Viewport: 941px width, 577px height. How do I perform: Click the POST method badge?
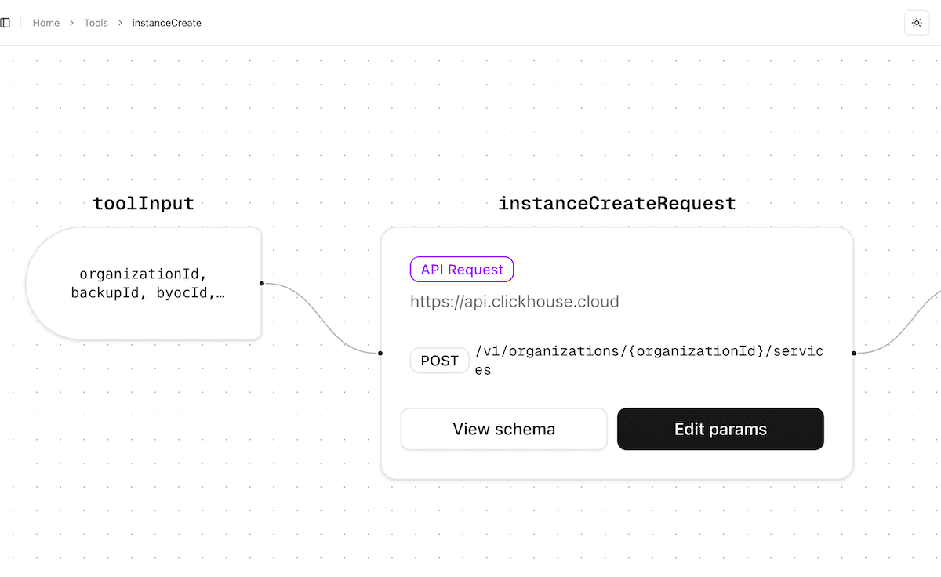point(439,361)
